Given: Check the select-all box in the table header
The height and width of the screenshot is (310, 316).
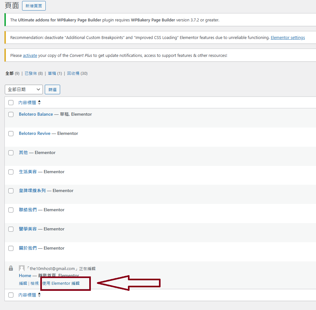Looking at the screenshot, I should tap(11, 103).
